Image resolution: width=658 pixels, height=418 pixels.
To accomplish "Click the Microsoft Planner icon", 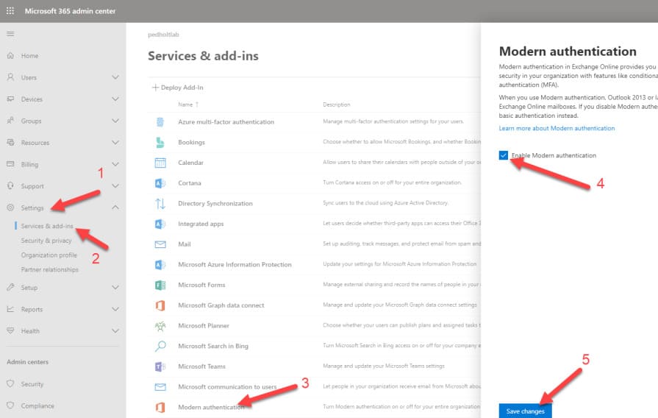I will pos(160,325).
